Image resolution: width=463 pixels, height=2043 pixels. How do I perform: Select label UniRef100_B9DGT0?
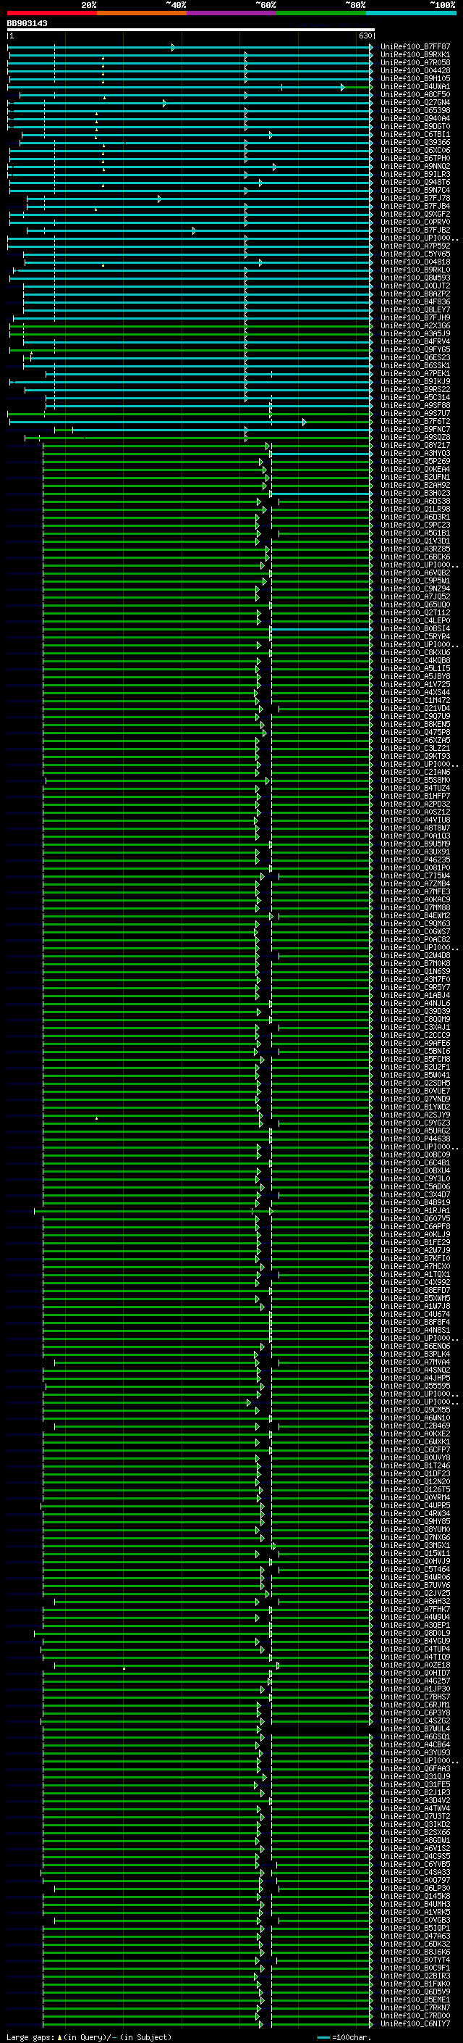415,126
